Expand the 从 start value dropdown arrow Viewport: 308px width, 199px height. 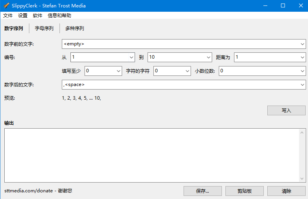pos(131,57)
